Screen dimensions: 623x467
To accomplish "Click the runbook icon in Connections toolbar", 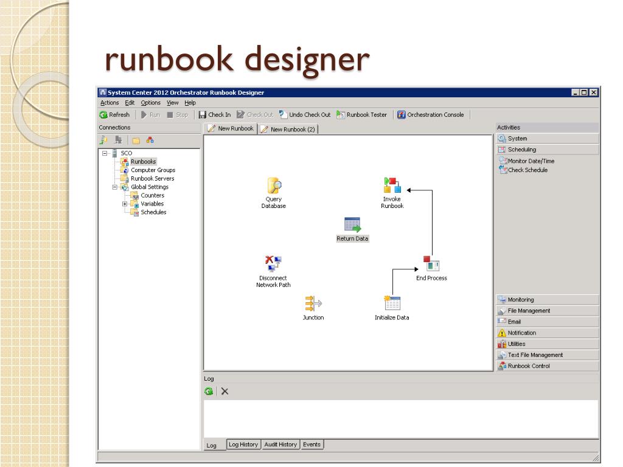I will (150, 140).
